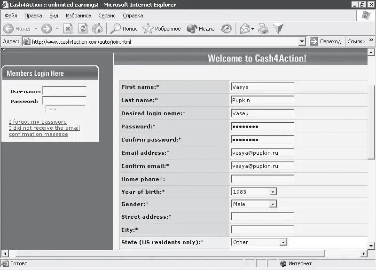
Task: Click the Back arrow icon
Action: click(x=8, y=29)
